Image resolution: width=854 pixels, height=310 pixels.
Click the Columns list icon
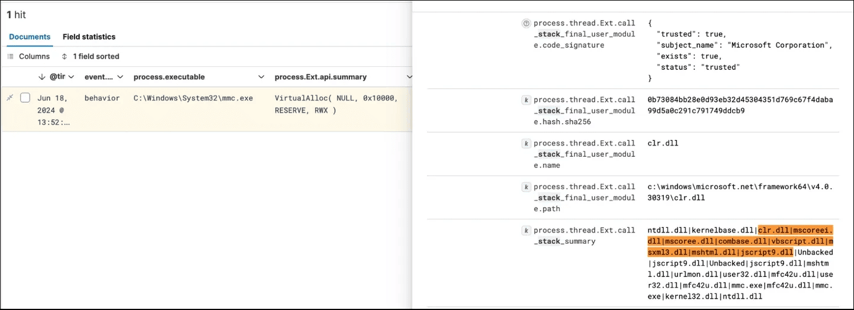(x=11, y=57)
